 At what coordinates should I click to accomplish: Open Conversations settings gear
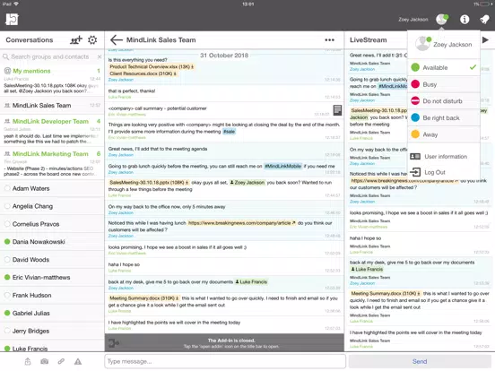pos(92,39)
